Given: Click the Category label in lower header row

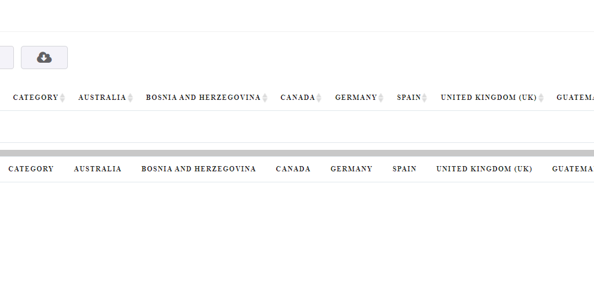Looking at the screenshot, I should 31,169.
